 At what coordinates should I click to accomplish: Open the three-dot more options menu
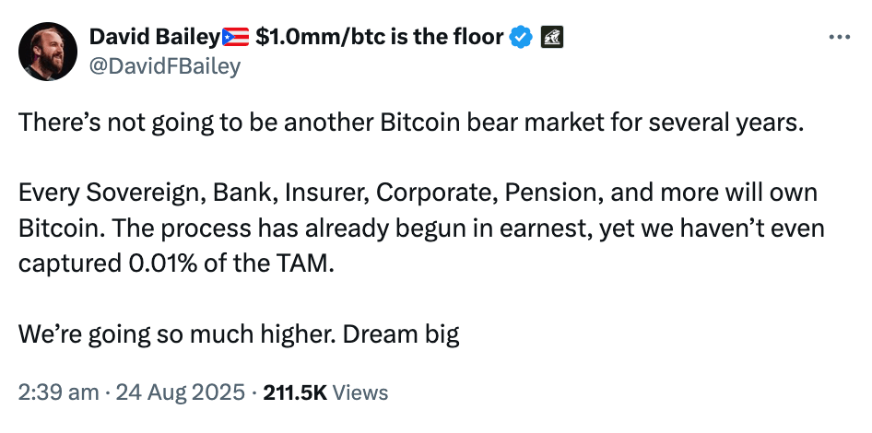pyautogui.click(x=839, y=37)
